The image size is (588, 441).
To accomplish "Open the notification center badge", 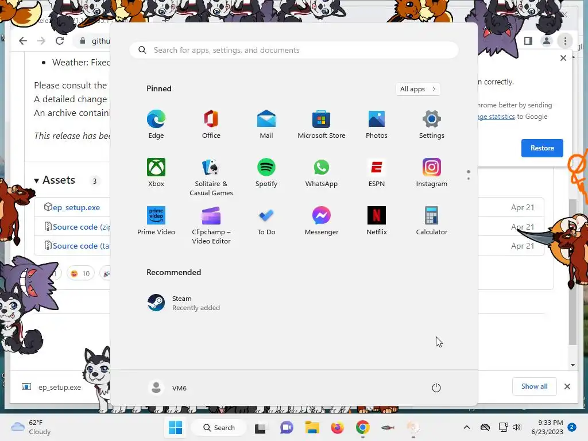I will pyautogui.click(x=572, y=427).
